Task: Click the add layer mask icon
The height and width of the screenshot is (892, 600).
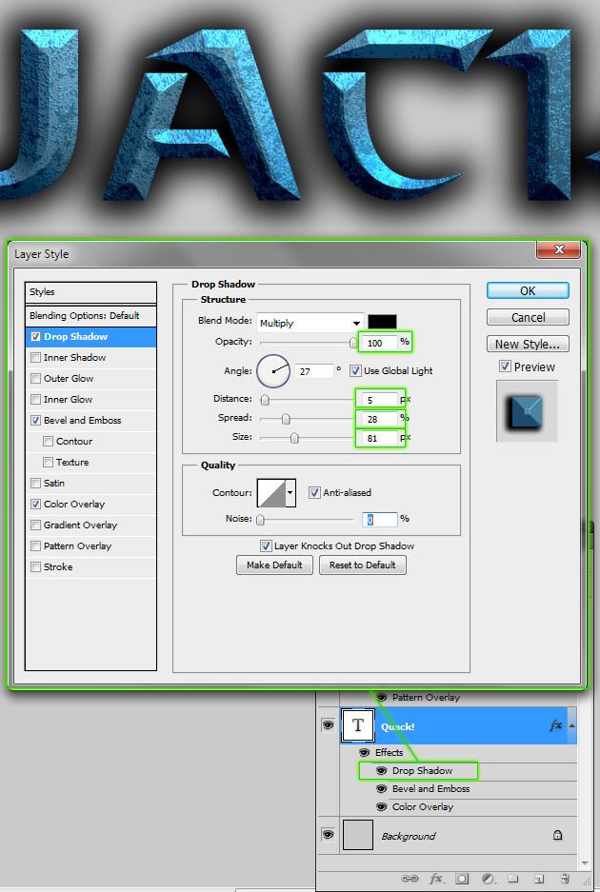Action: [x=462, y=879]
